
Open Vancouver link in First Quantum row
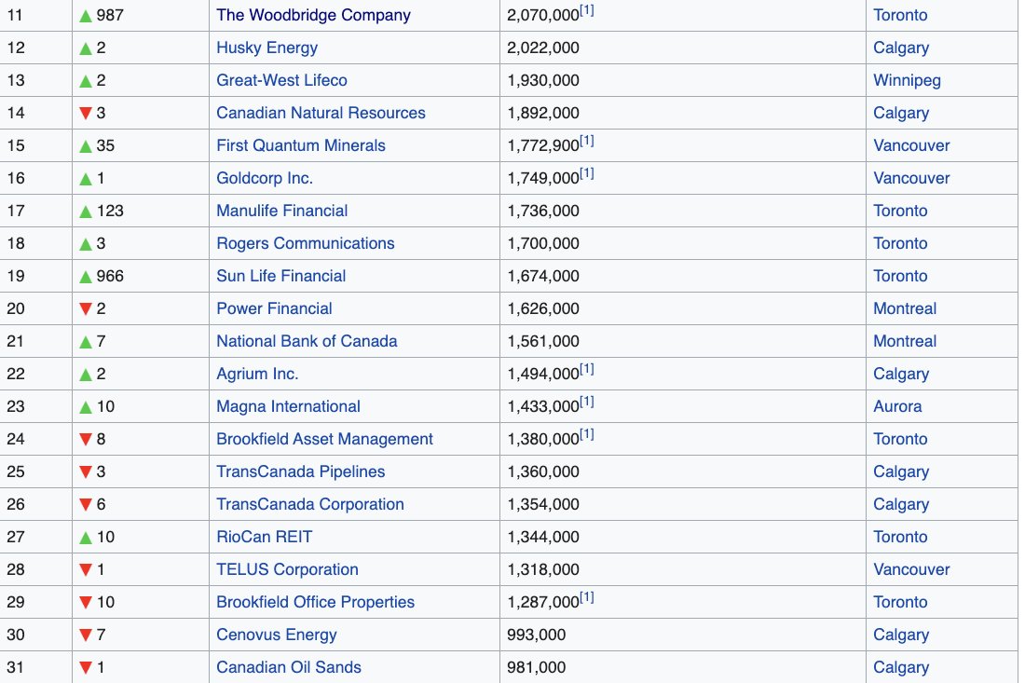[x=911, y=145]
